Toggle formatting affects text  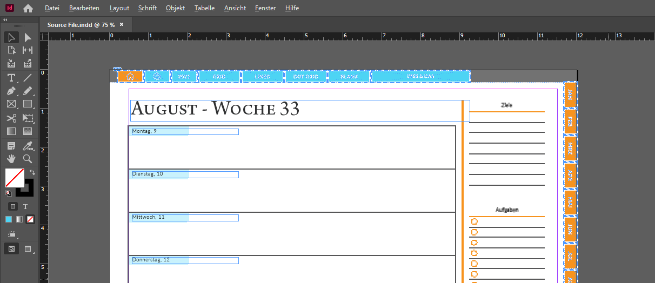click(x=25, y=206)
